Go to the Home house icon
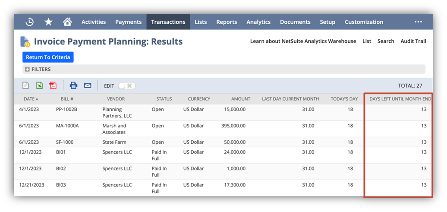This screenshot has width=447, height=212. point(67,22)
